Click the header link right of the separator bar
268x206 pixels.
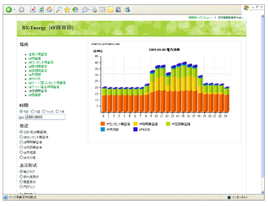230,18
